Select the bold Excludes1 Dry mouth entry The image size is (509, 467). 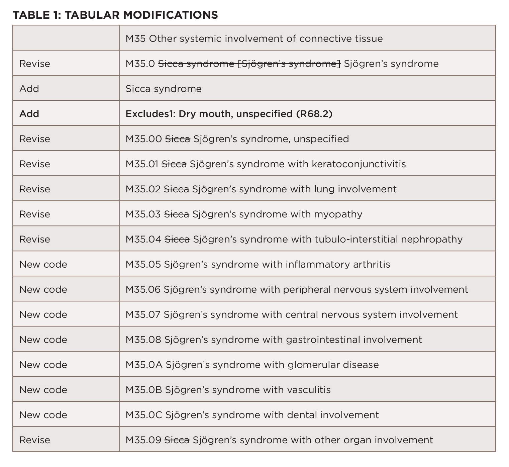[229, 114]
